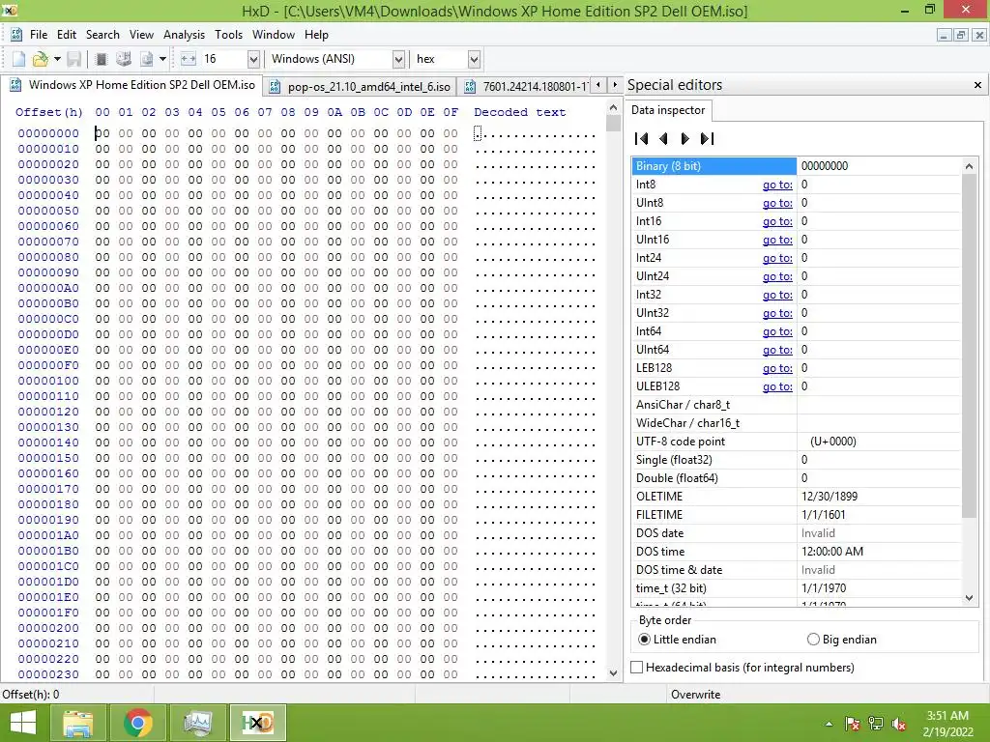Select the Big endian byte order
Image resolution: width=990 pixels, height=742 pixels.
[x=842, y=640]
